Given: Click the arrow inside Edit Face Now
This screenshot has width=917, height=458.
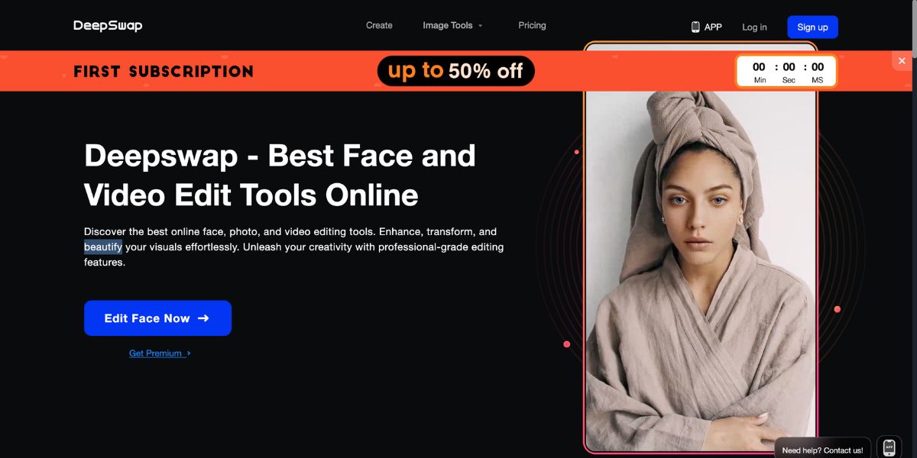Looking at the screenshot, I should click(203, 318).
